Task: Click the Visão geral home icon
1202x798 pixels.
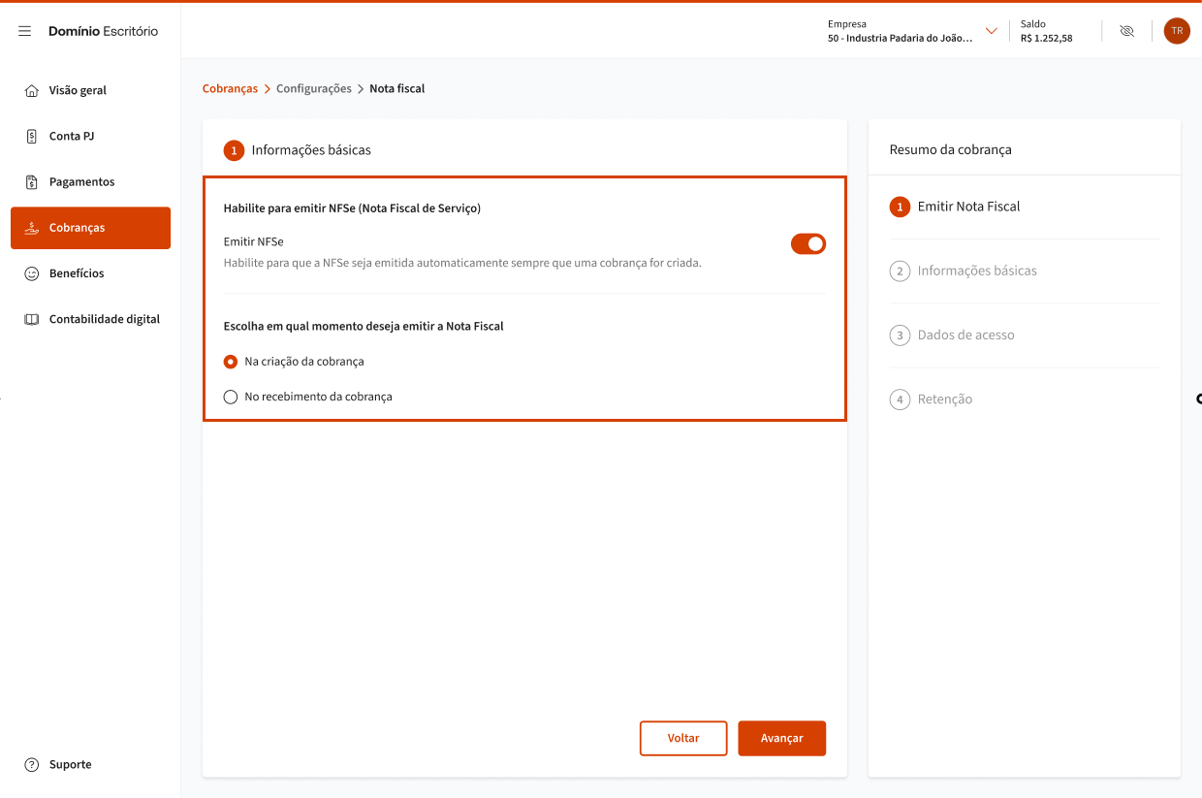Action: coord(31,90)
